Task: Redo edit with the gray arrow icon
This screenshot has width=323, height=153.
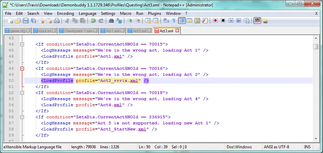Action: pos(101,21)
